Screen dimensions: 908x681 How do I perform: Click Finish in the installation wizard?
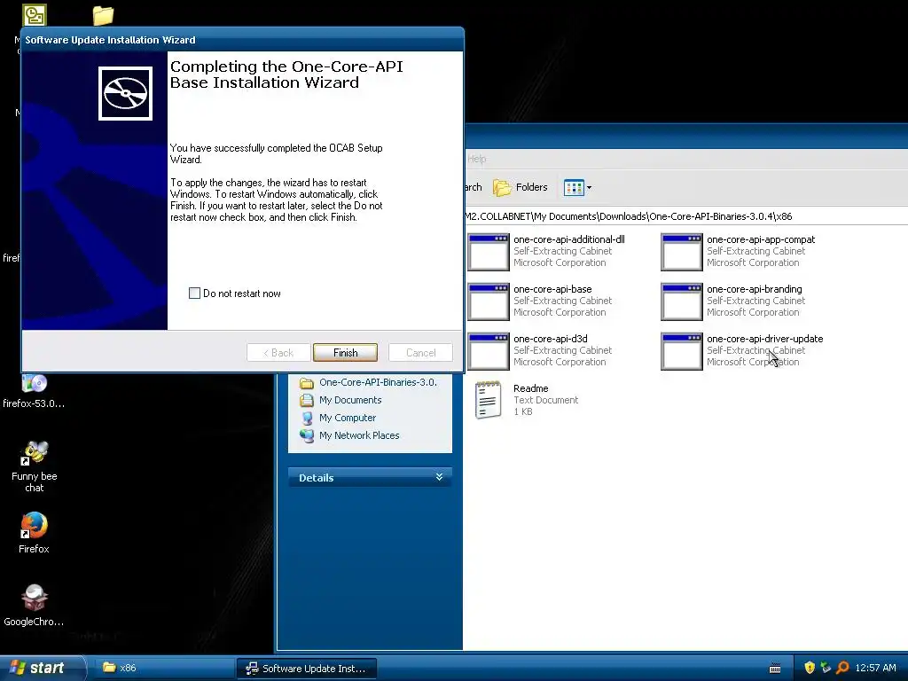[x=345, y=353]
